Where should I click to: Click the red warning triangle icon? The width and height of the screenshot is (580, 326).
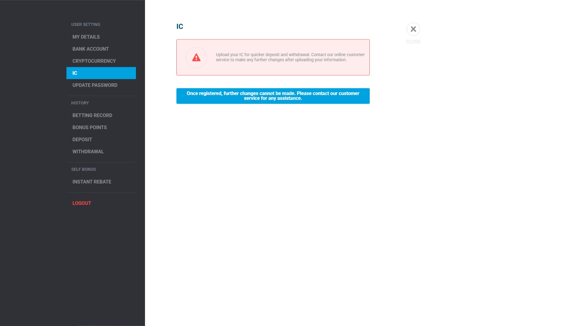196,57
